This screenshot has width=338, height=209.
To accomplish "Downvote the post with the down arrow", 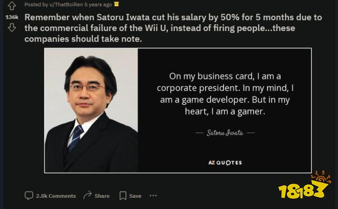I will tap(12, 28).
